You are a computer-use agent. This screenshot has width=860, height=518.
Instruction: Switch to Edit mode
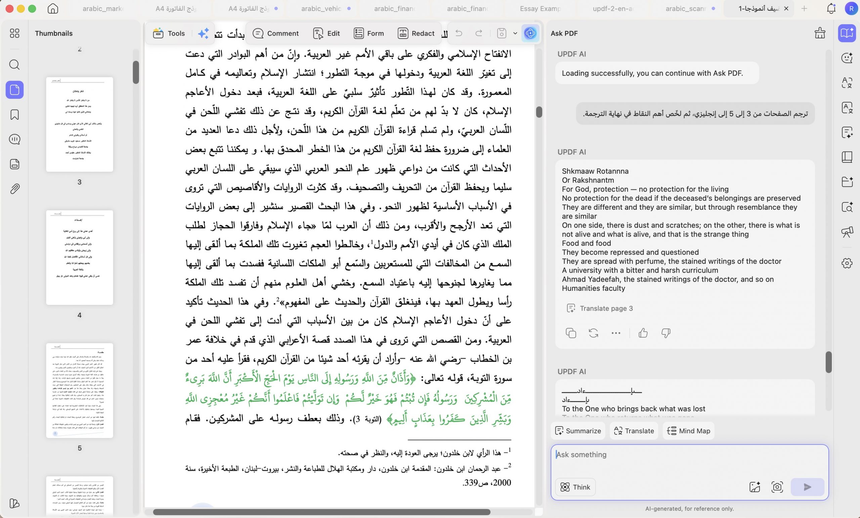pyautogui.click(x=327, y=33)
